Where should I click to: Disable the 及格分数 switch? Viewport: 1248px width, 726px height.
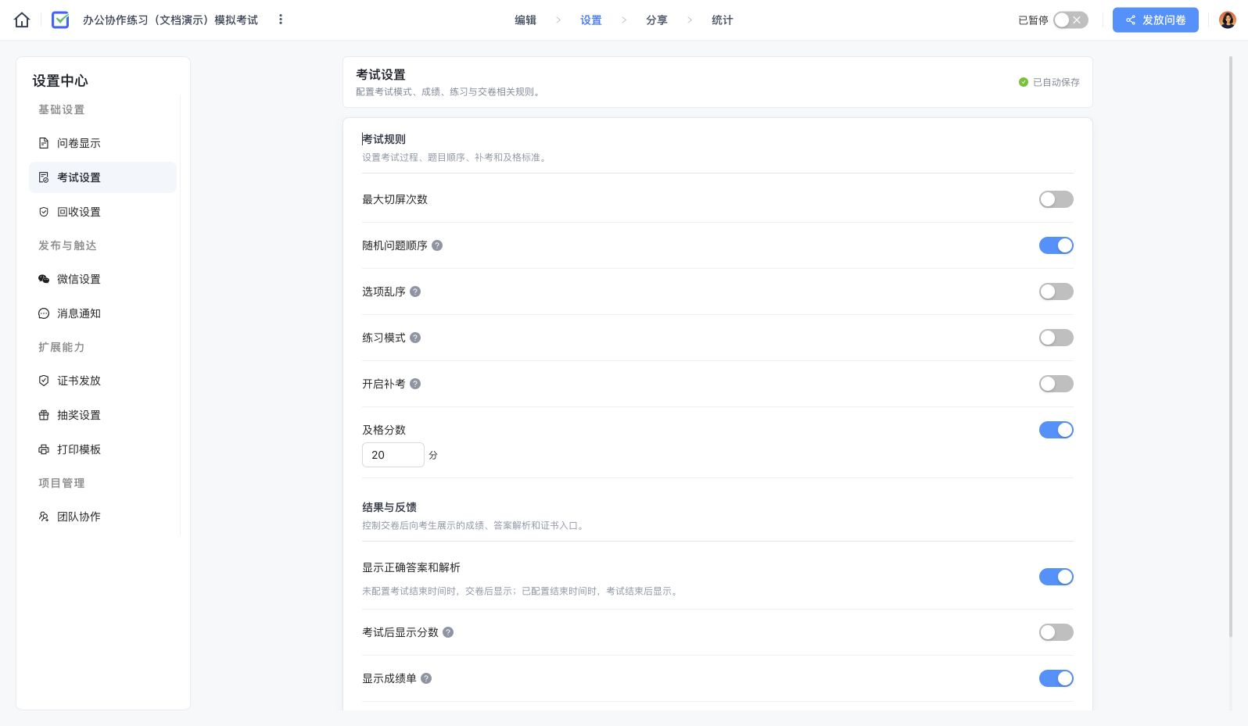click(1056, 430)
